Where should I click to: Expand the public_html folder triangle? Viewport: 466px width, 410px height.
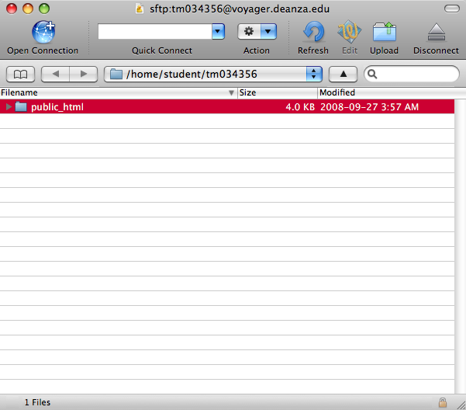click(9, 107)
